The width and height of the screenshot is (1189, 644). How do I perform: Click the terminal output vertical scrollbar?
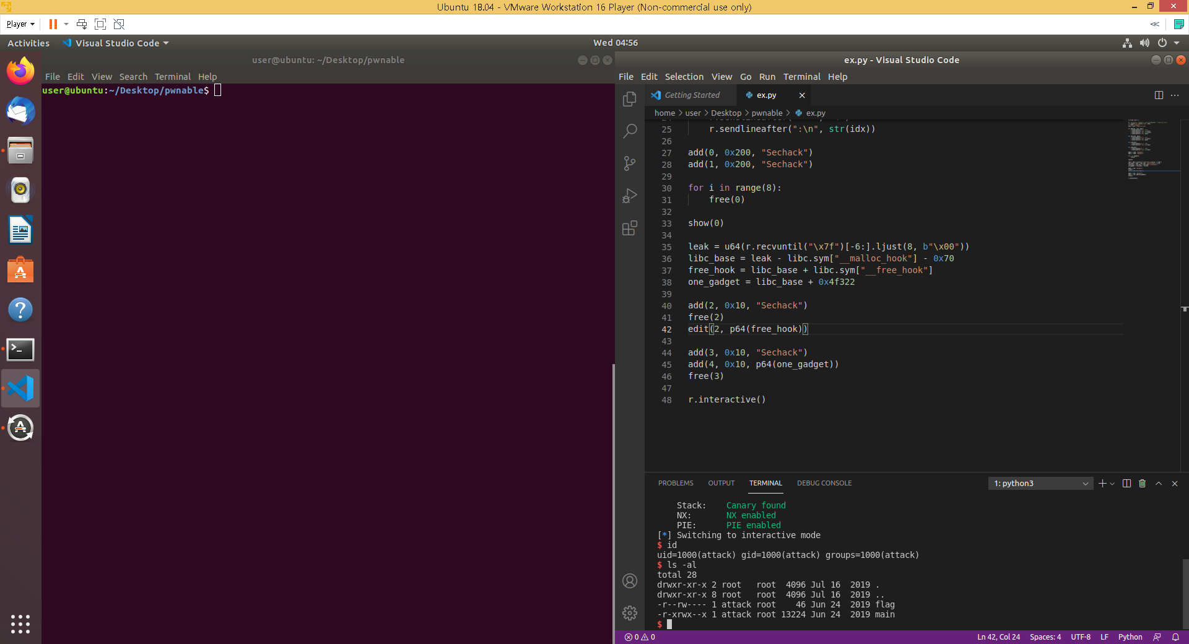(x=1185, y=593)
